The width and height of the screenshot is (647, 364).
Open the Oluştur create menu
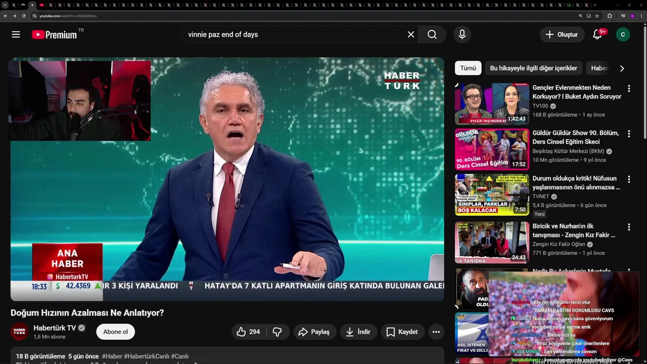tap(562, 34)
